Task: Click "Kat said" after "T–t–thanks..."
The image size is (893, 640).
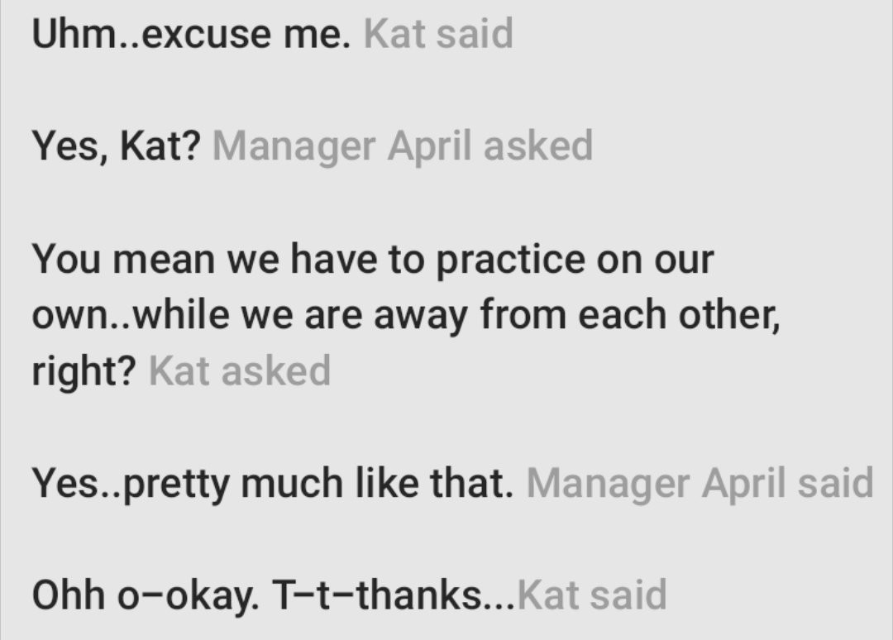Action: (592, 595)
